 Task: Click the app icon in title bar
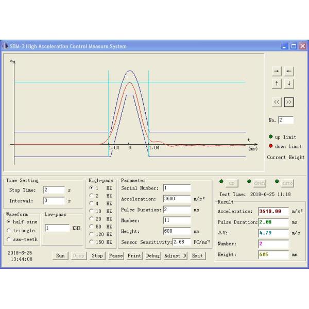pos(5,46)
